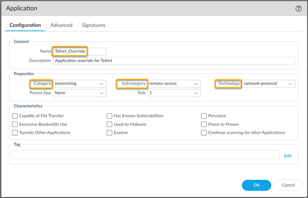Viewport: 308px width, 198px height.
Task: Open the Signatures tab
Action: (x=93, y=25)
